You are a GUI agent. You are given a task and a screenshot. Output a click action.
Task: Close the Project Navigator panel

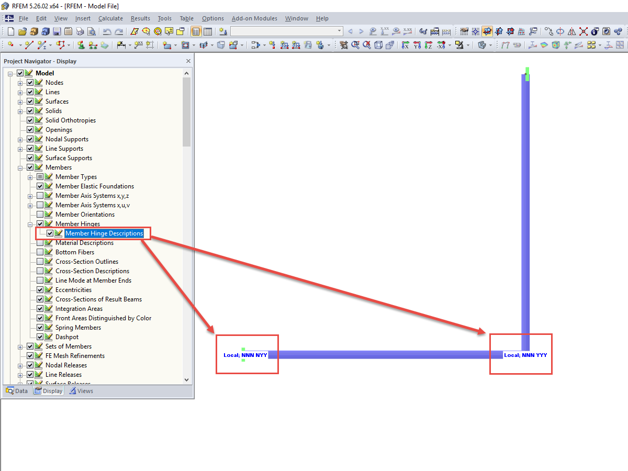pyautogui.click(x=188, y=61)
